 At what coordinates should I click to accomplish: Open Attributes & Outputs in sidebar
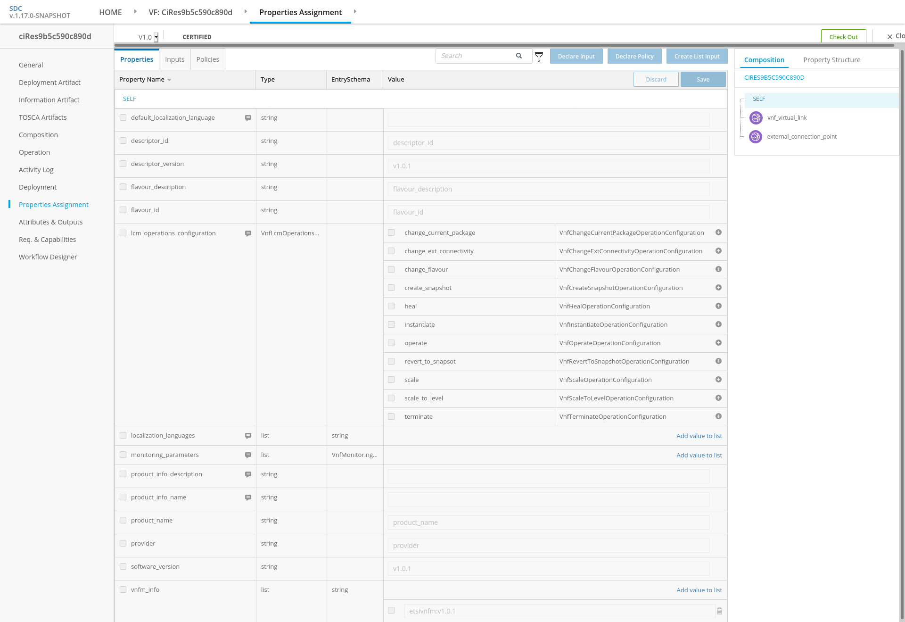click(50, 222)
